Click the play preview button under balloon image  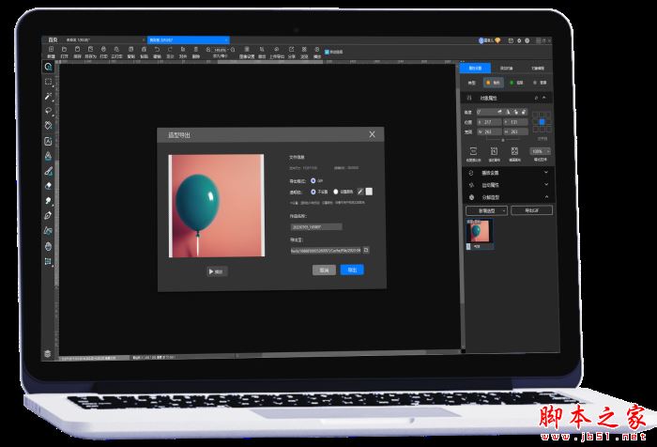coord(217,271)
